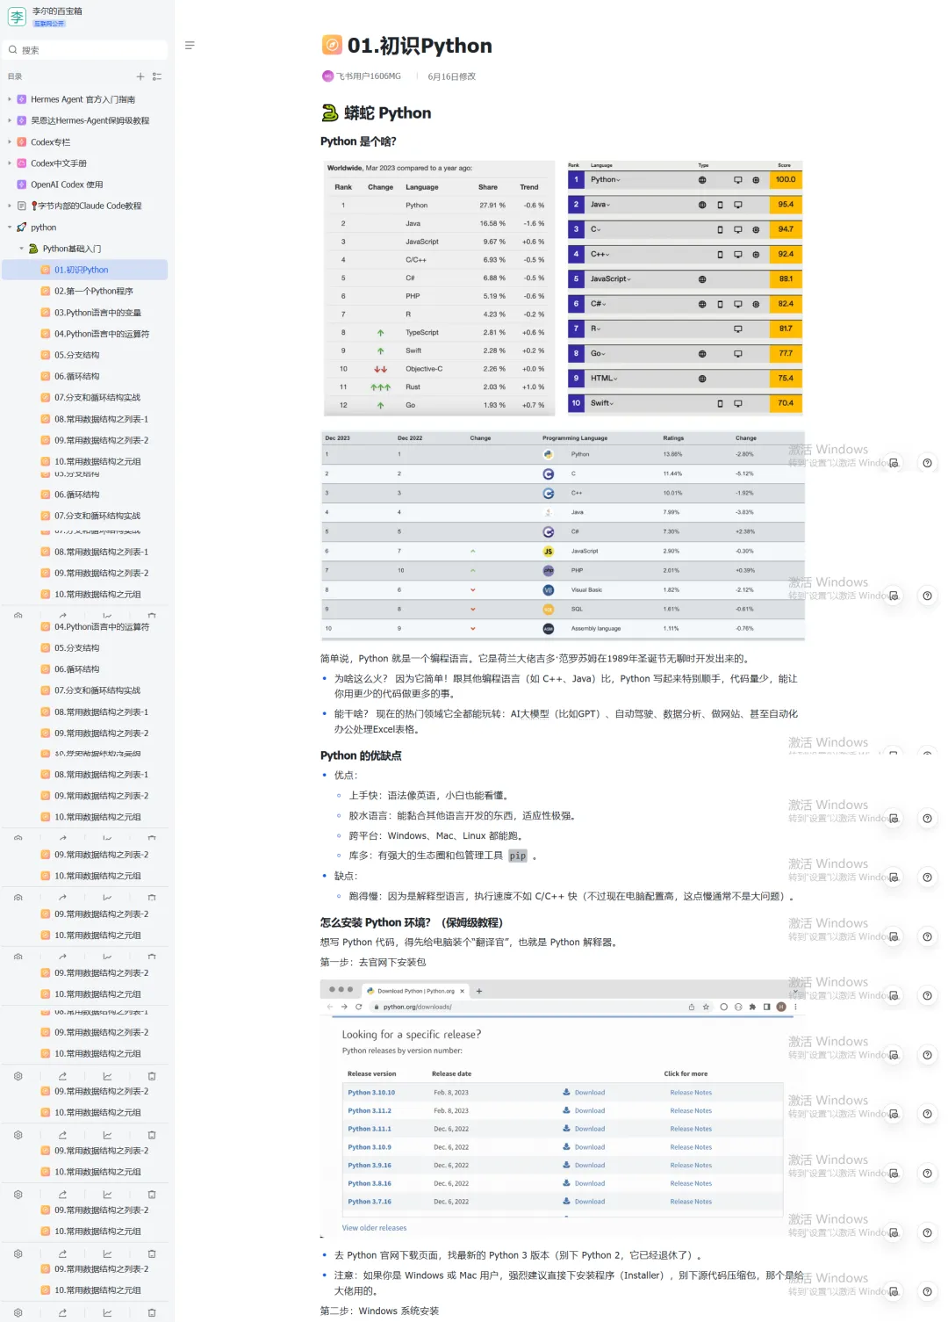Expand the 吴恩达Hermes-Agent保姆级教程 node
The width and height of the screenshot is (948, 1322).
(10, 120)
